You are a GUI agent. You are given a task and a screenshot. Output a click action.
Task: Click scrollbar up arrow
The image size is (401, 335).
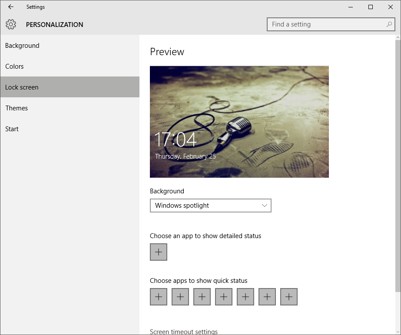tap(398, 37)
